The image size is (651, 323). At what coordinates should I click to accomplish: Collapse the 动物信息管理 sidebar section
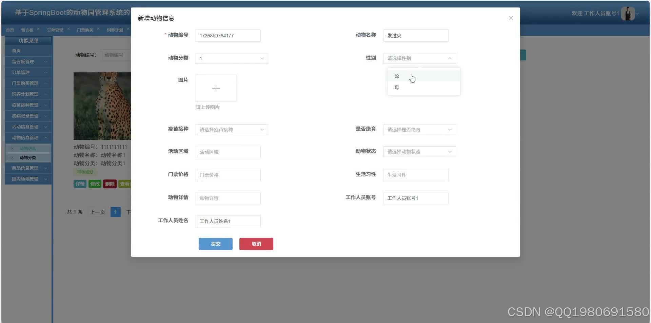[x=25, y=137]
